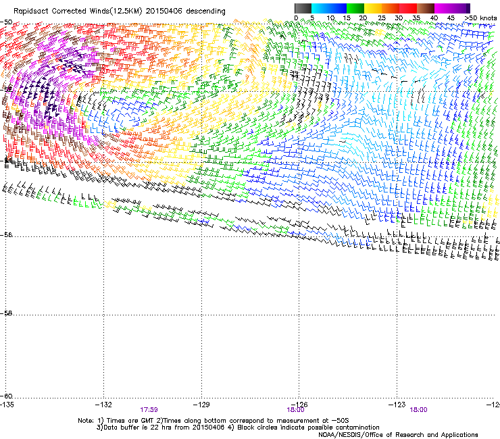Click the yellow 20-25 knots legend swatch

[373, 8]
